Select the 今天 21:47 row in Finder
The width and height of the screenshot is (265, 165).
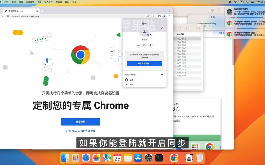point(187,39)
